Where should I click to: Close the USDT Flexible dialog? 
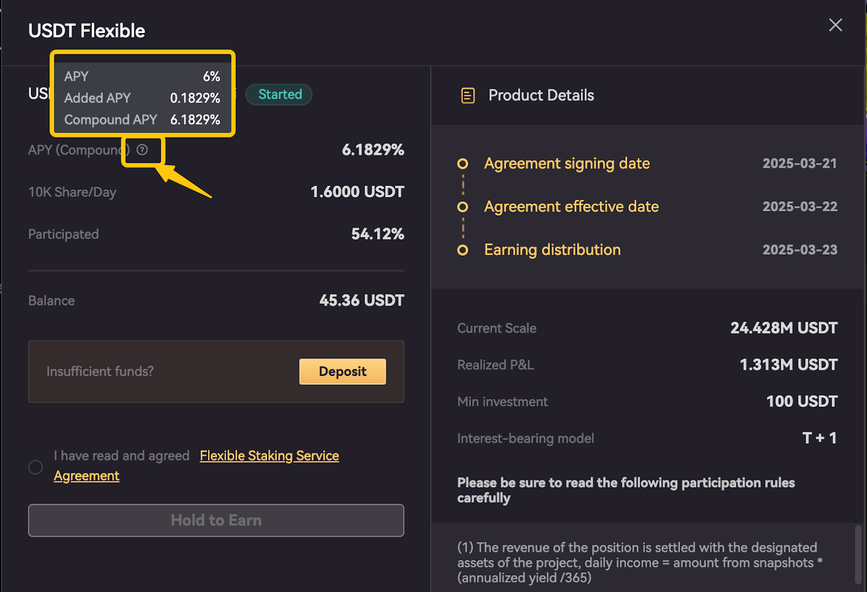pyautogui.click(x=835, y=25)
